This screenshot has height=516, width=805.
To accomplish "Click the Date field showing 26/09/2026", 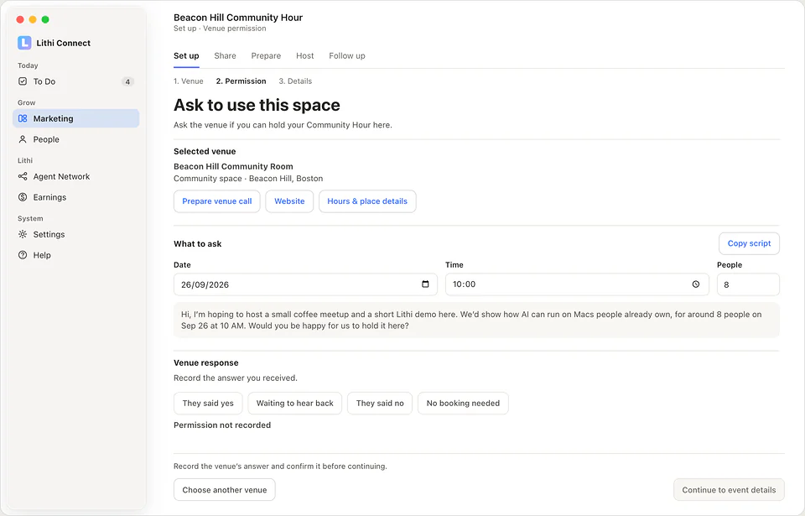I will (x=305, y=284).
